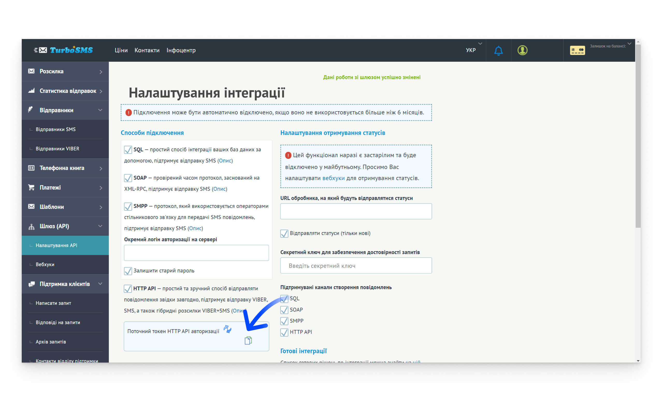Expand the Платежі arrow
This screenshot has width=663, height=414.
(101, 188)
